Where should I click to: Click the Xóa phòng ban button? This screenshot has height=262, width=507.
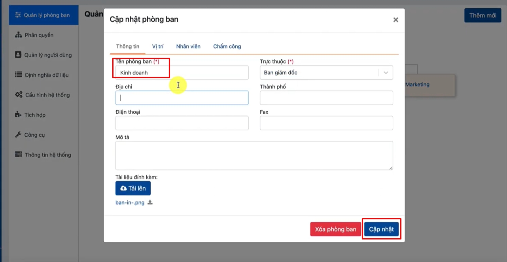(335, 229)
